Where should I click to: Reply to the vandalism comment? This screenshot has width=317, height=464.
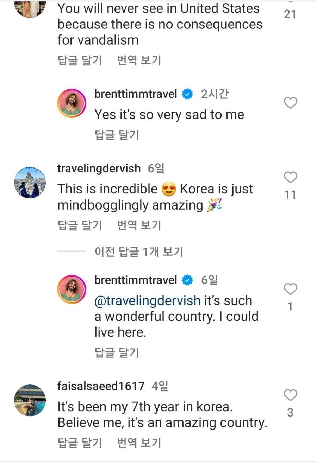pos(80,60)
